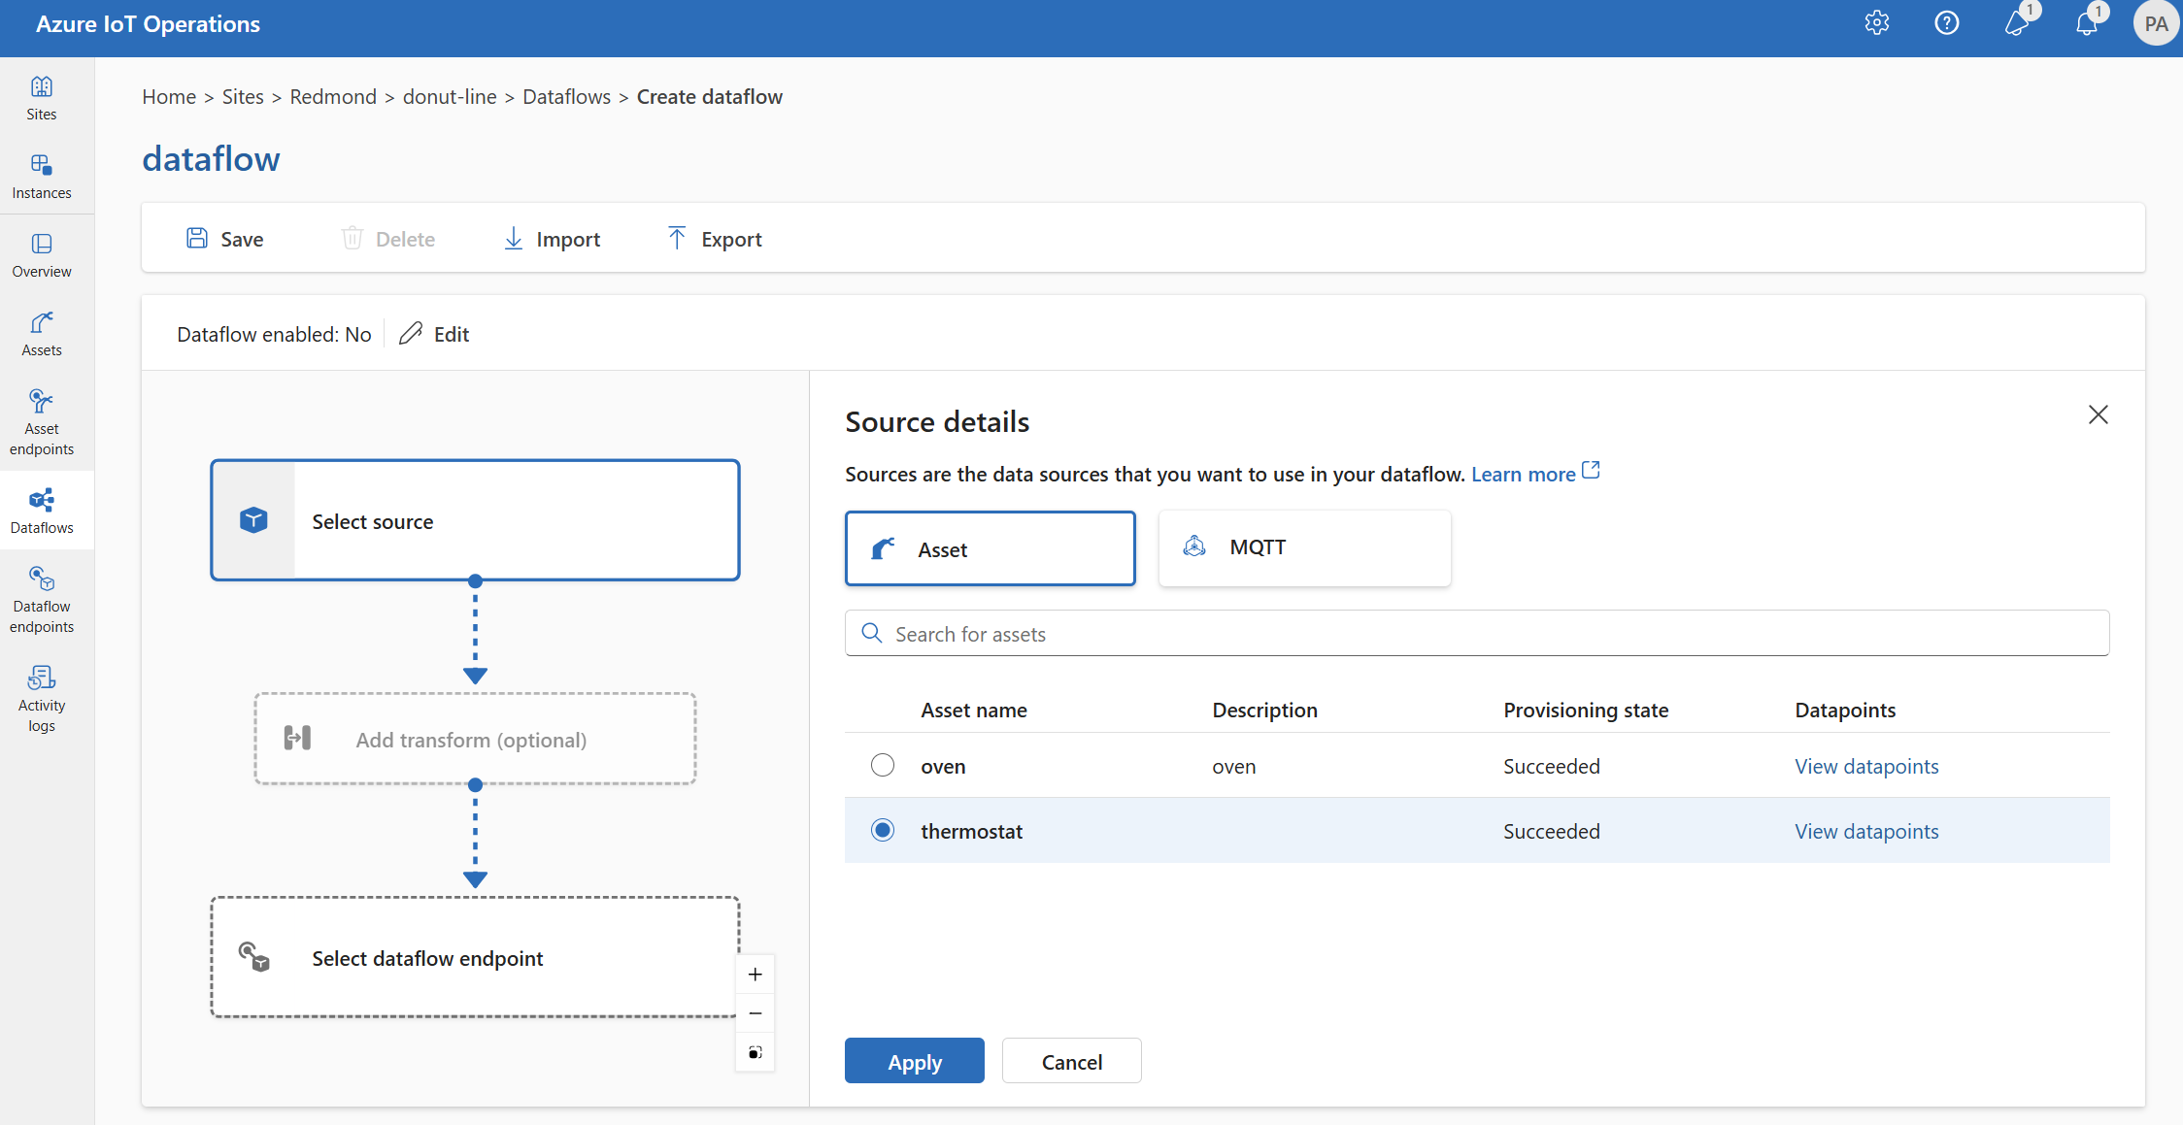Select the thermostat radio button
Image resolution: width=2183 pixels, height=1125 pixels.
point(881,829)
